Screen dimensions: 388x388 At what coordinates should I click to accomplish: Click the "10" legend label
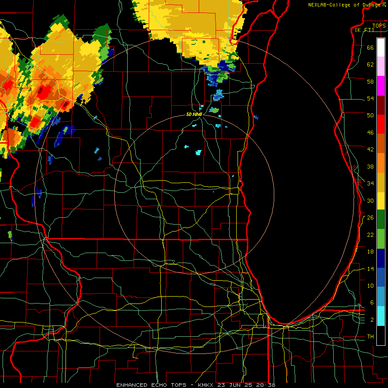[x=370, y=286]
